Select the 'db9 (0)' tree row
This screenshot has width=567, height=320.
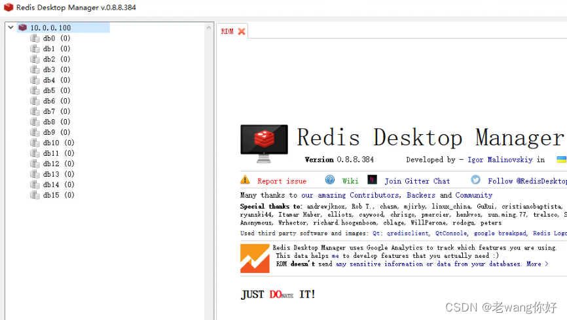(x=56, y=133)
